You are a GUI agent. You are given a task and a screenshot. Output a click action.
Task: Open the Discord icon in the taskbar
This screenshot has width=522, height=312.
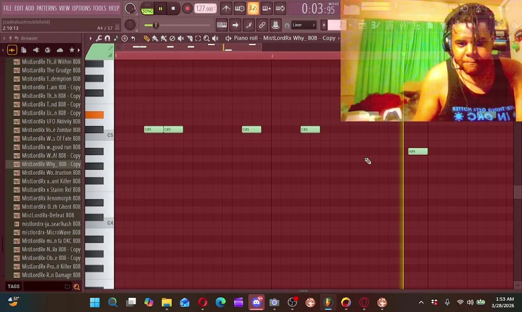(256, 302)
